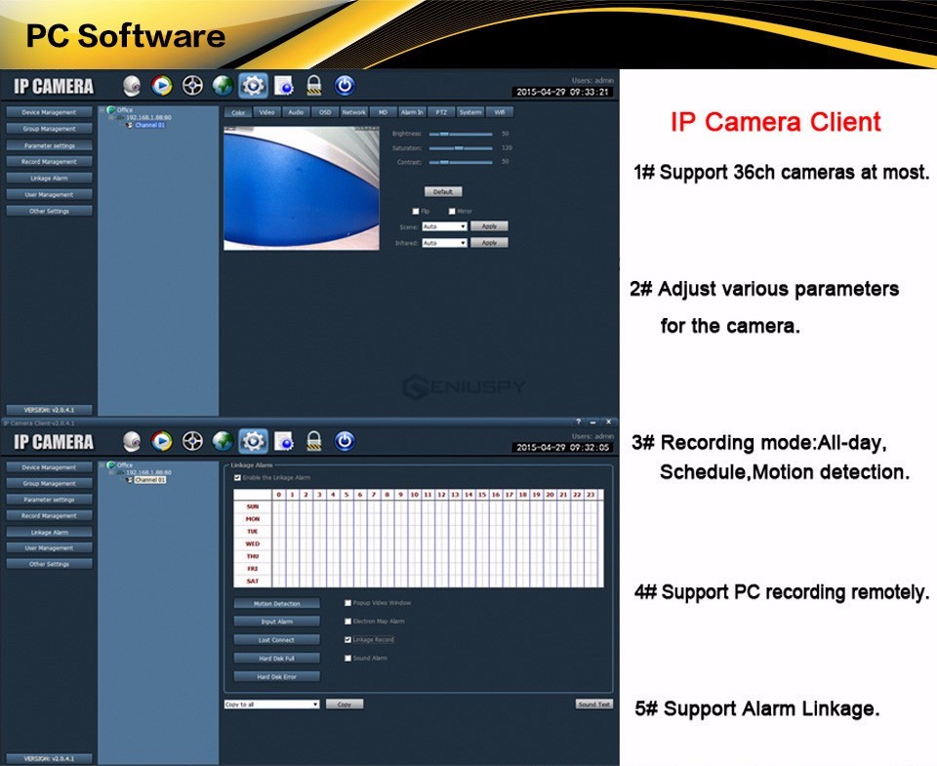Expand the Copy to all dropdown

(272, 704)
